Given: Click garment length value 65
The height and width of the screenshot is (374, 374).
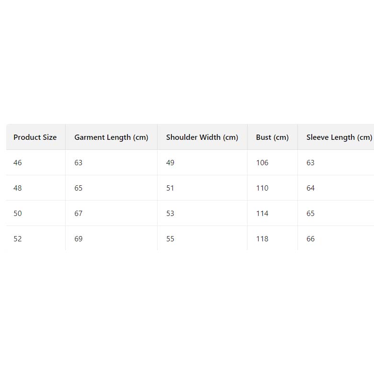Looking at the screenshot, I should click(x=79, y=188).
